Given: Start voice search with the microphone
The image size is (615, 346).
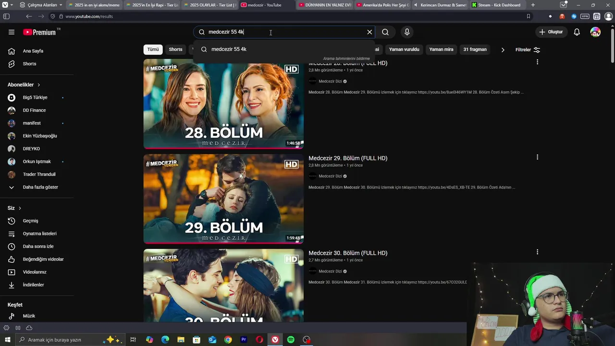Looking at the screenshot, I should click(407, 32).
